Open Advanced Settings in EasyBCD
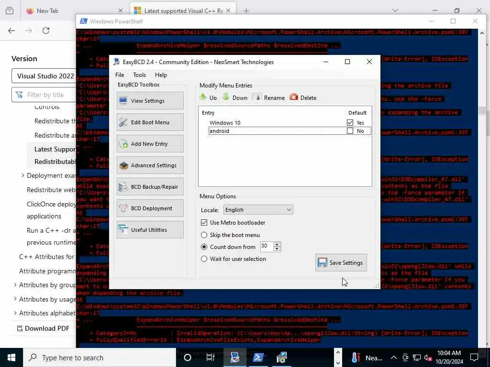 coord(150,165)
